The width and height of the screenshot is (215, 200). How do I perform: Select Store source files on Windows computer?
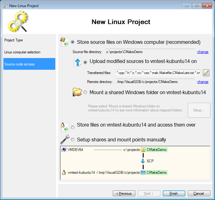point(73,42)
